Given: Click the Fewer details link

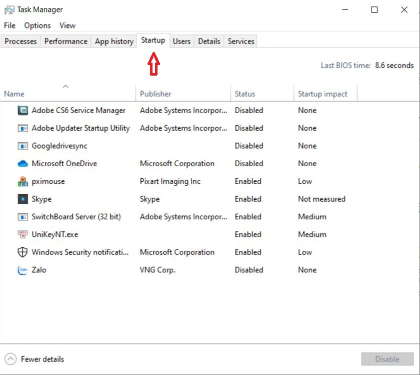Looking at the screenshot, I should pyautogui.click(x=42, y=359).
